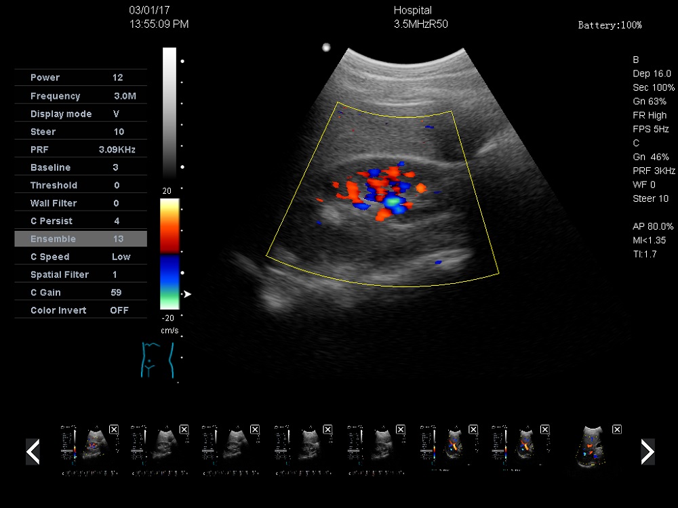Click the MI<1.35 mechanical index text

coord(649,240)
